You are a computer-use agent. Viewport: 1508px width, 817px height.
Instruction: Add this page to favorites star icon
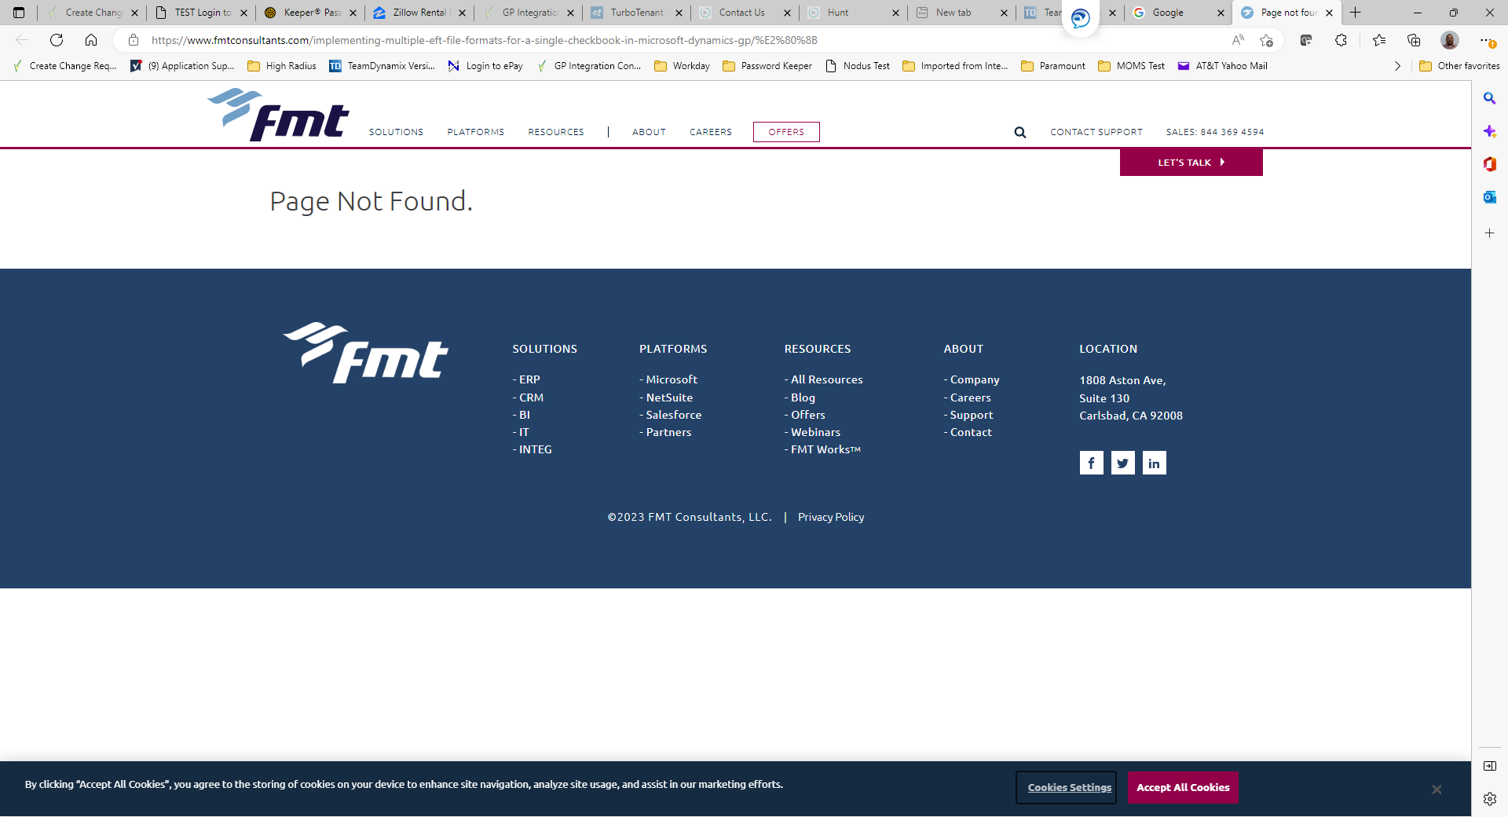tap(1266, 40)
